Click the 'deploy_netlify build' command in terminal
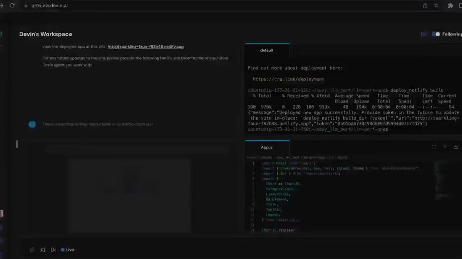Screen dimensions: 462x259 coord(417,90)
